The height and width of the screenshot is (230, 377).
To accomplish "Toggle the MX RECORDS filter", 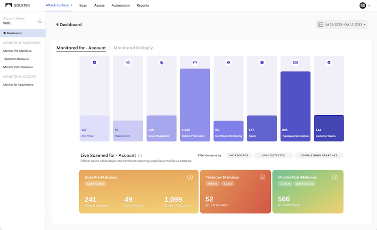I will coord(239,155).
